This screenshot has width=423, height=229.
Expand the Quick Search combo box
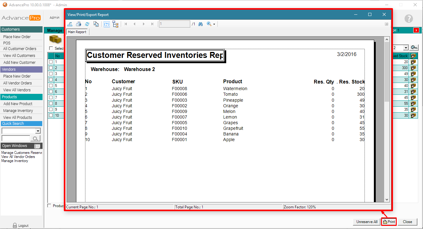pyautogui.click(x=38, y=131)
